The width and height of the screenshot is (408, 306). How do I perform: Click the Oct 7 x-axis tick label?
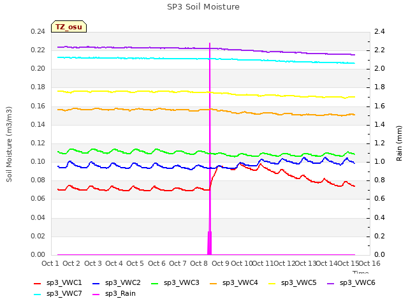(x=178, y=263)
